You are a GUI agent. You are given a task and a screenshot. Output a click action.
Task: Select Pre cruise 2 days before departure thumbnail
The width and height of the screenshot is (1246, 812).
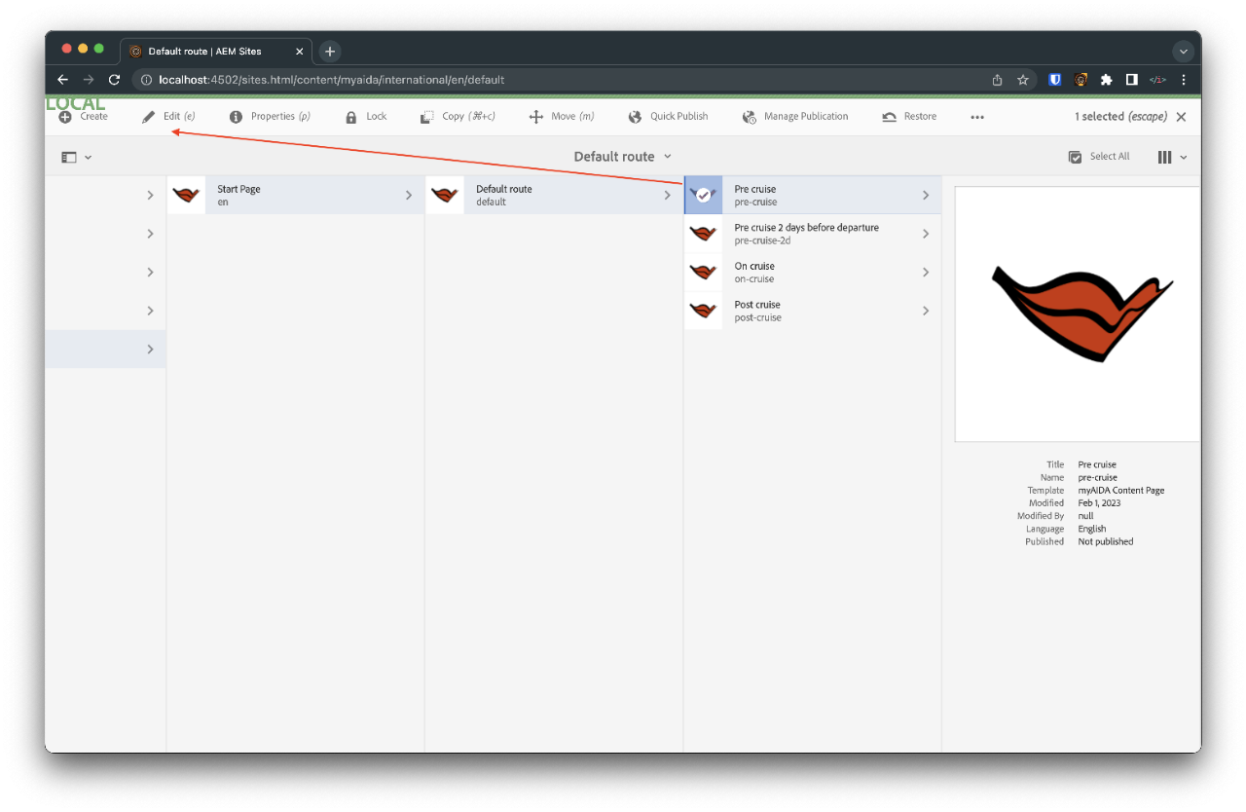pos(704,234)
